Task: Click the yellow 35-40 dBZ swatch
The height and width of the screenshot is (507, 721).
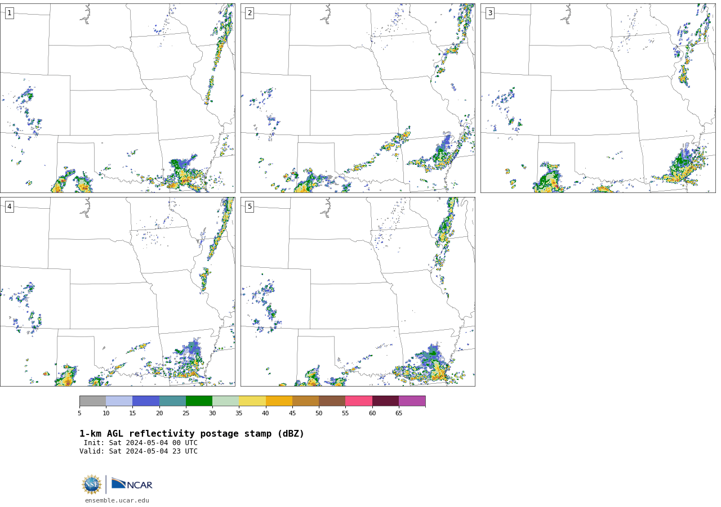Action: click(252, 401)
